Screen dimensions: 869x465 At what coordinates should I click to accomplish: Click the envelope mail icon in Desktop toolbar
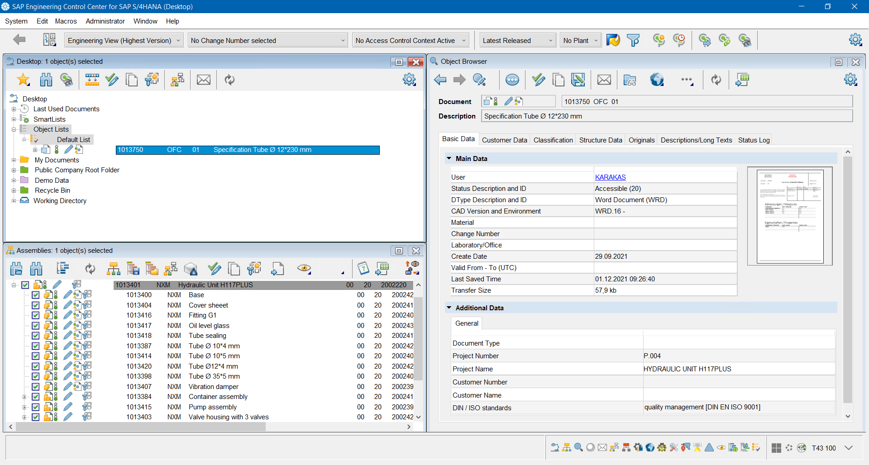tap(204, 80)
